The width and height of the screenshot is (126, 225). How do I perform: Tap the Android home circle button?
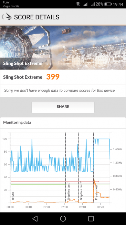[63, 218]
